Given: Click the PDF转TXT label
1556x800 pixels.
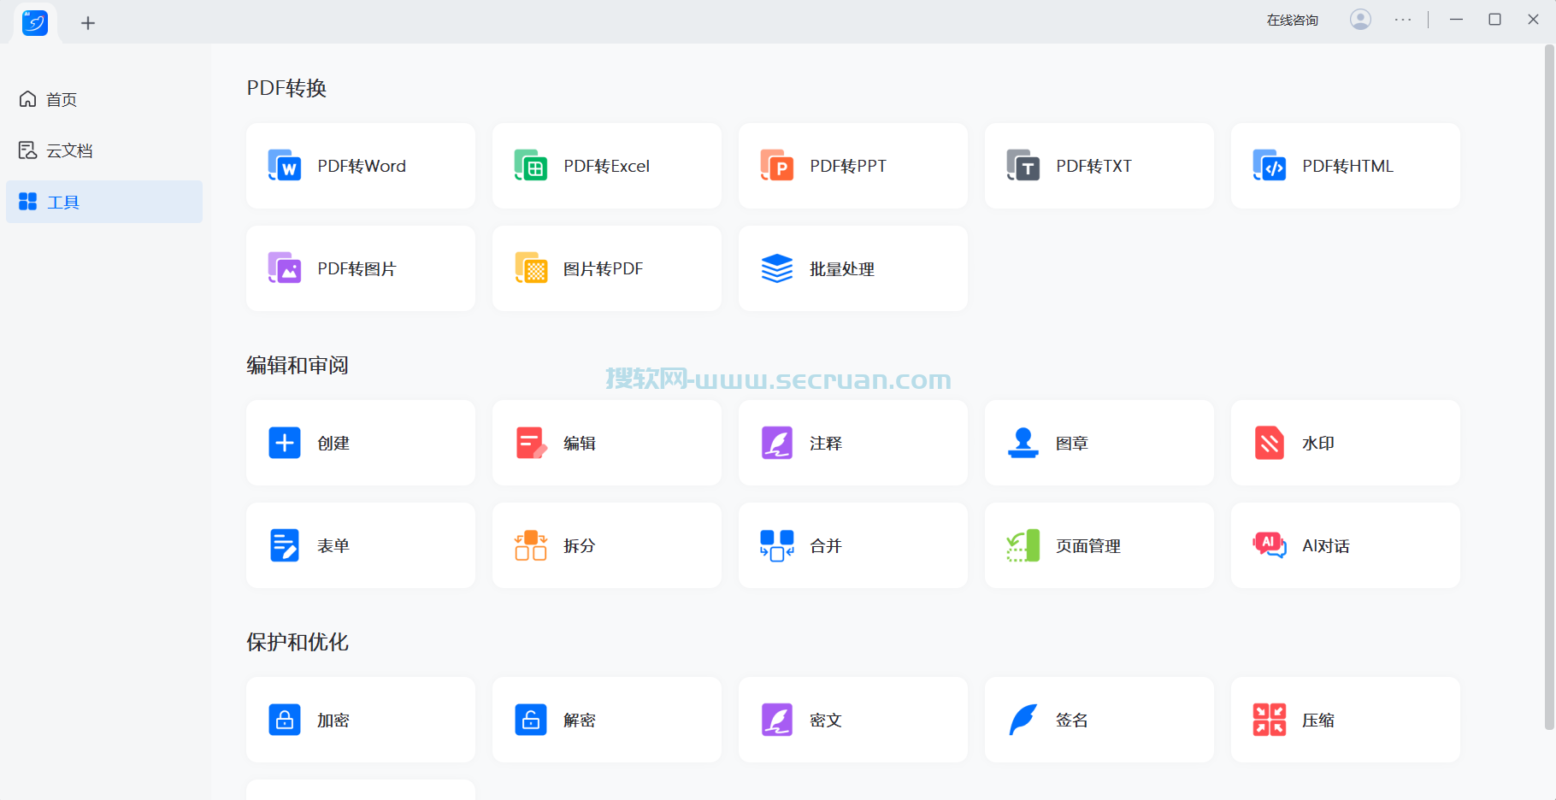Looking at the screenshot, I should click(1093, 166).
